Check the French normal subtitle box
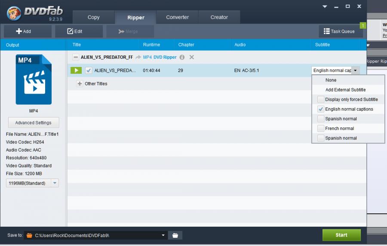This screenshot has height=246, width=387. (320, 128)
